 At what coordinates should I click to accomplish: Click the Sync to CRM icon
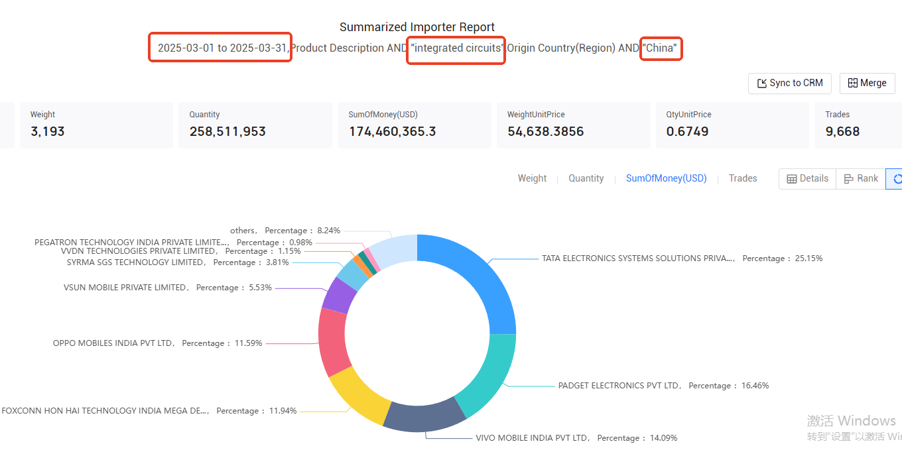[761, 84]
